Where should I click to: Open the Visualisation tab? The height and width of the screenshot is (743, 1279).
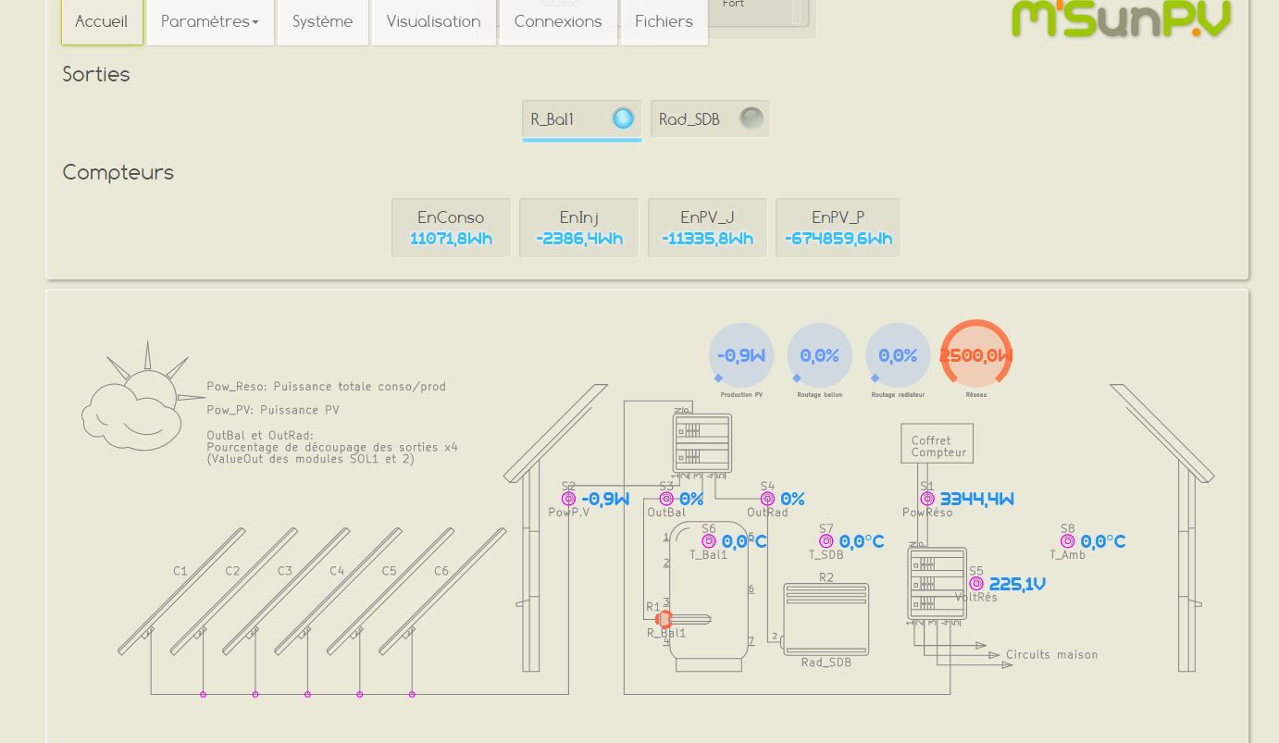pos(433,21)
